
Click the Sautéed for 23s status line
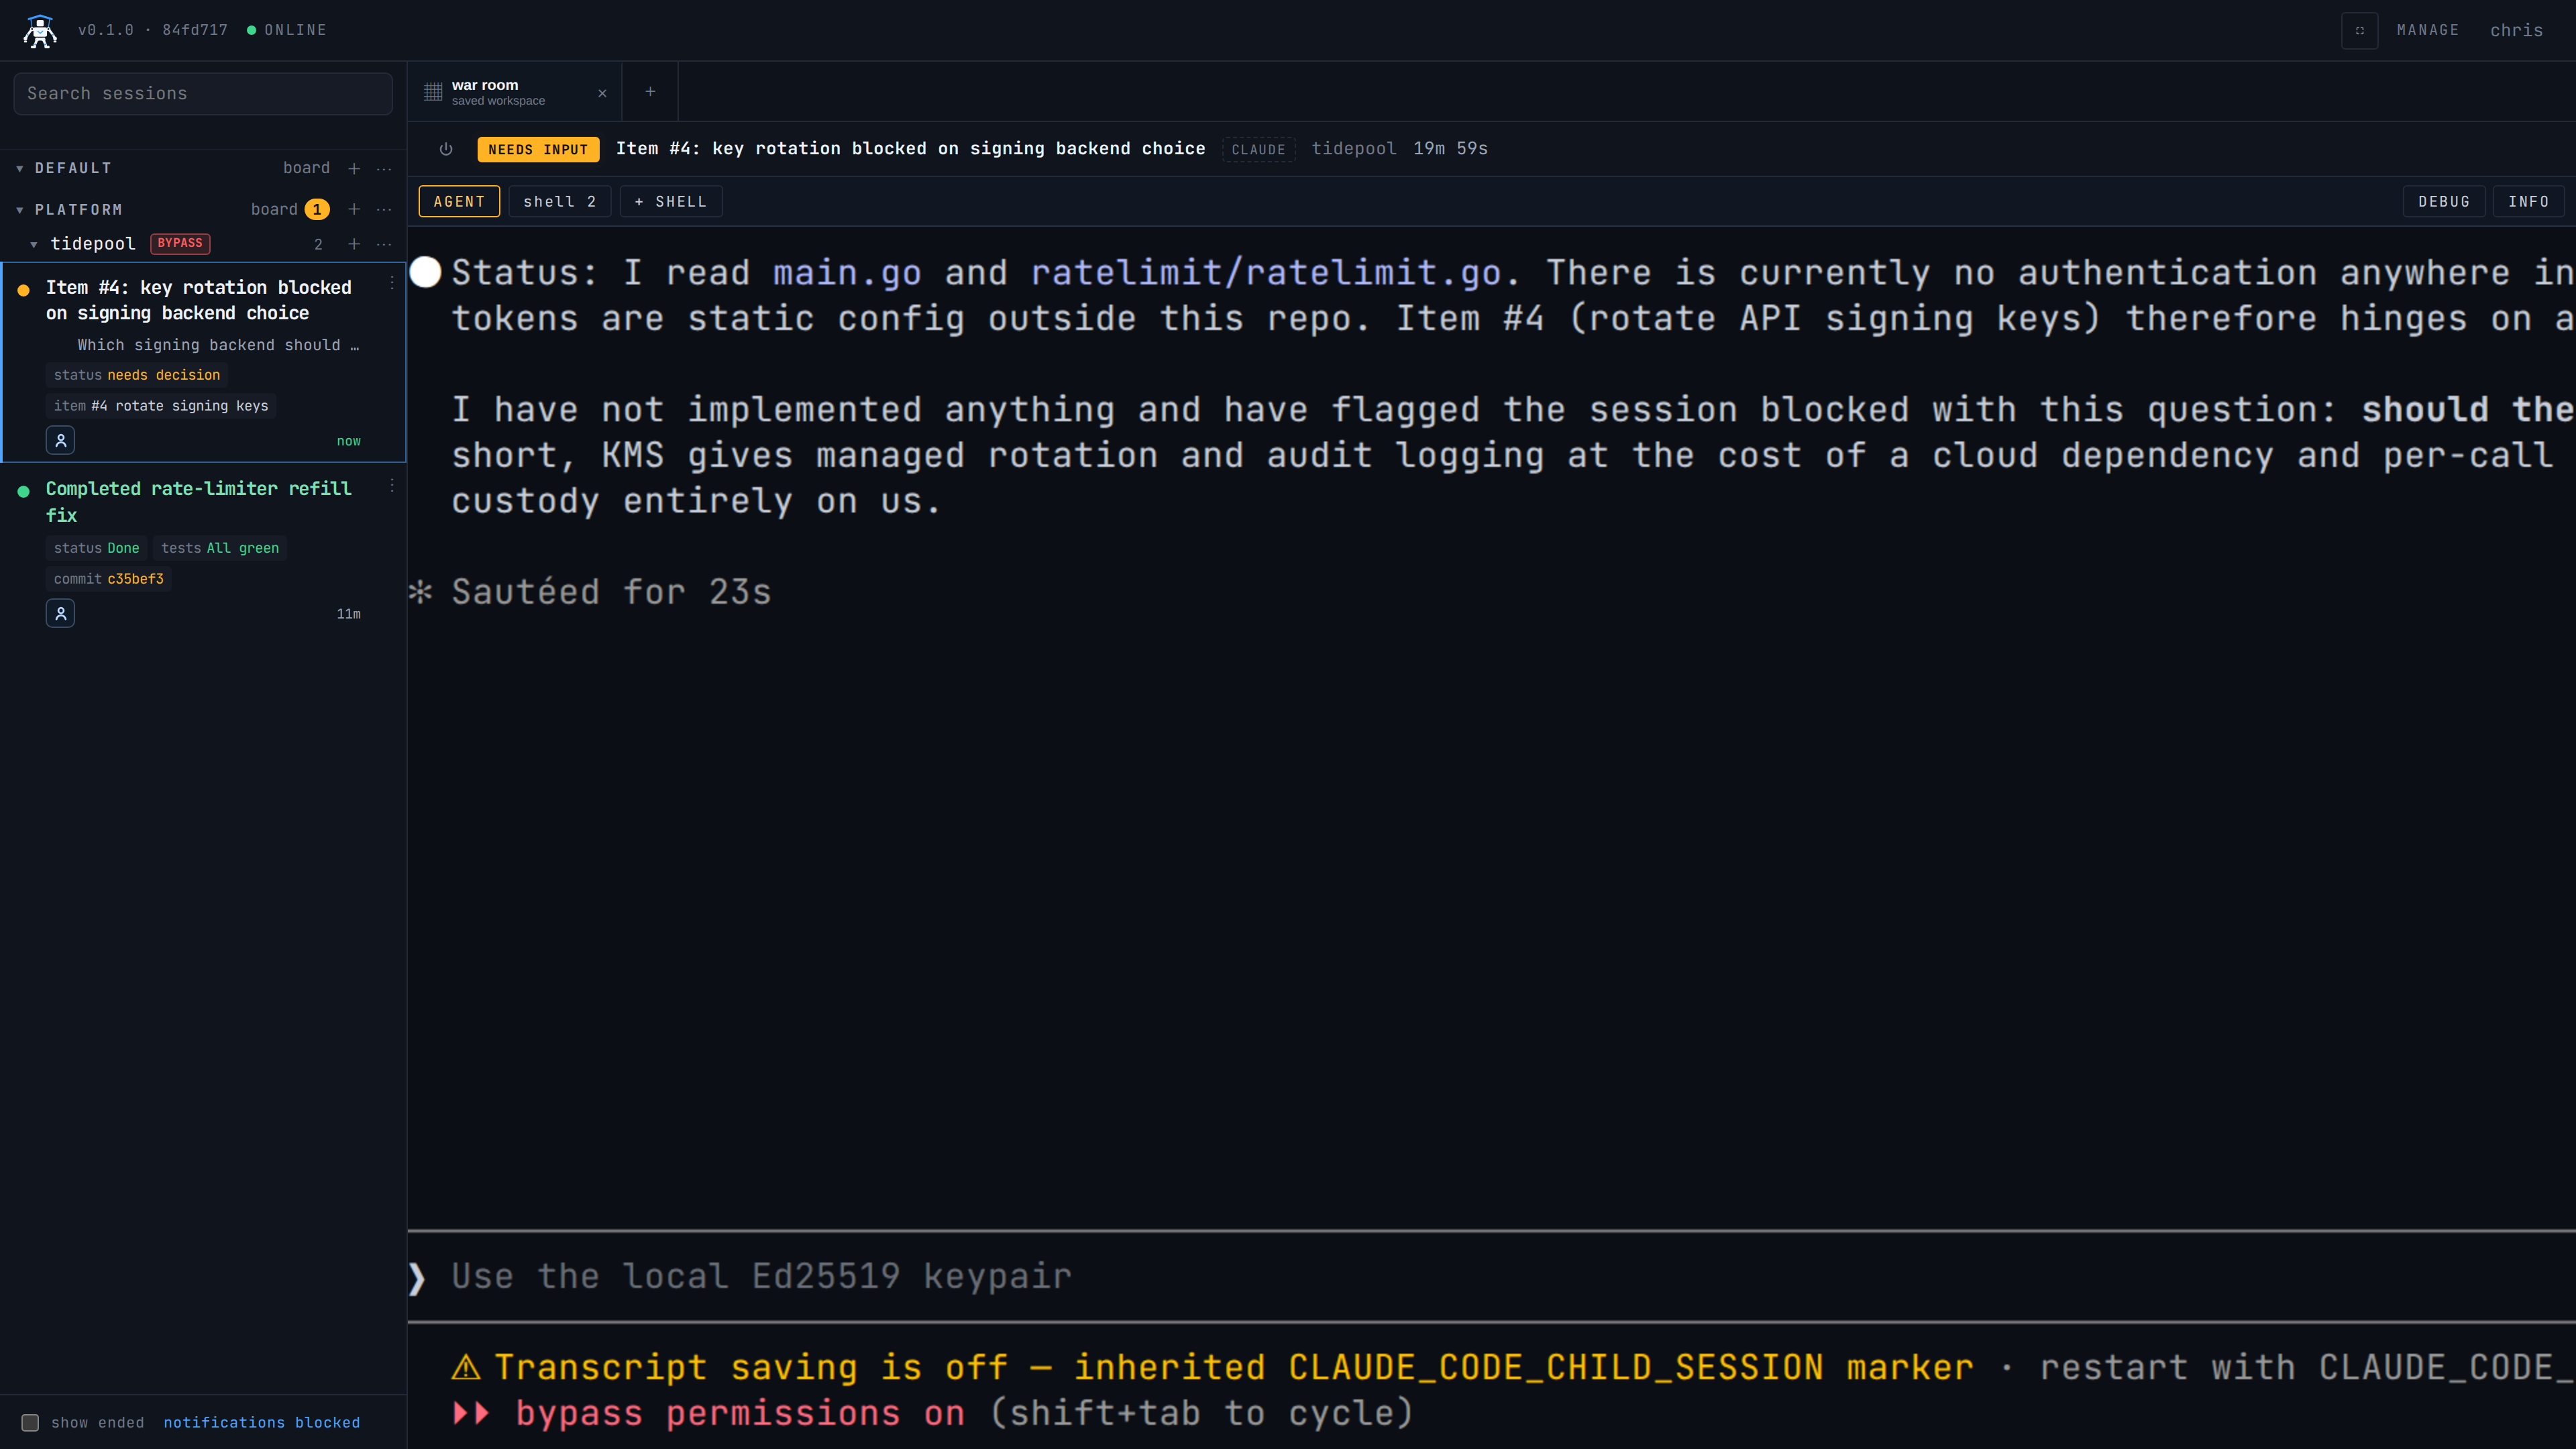click(611, 591)
